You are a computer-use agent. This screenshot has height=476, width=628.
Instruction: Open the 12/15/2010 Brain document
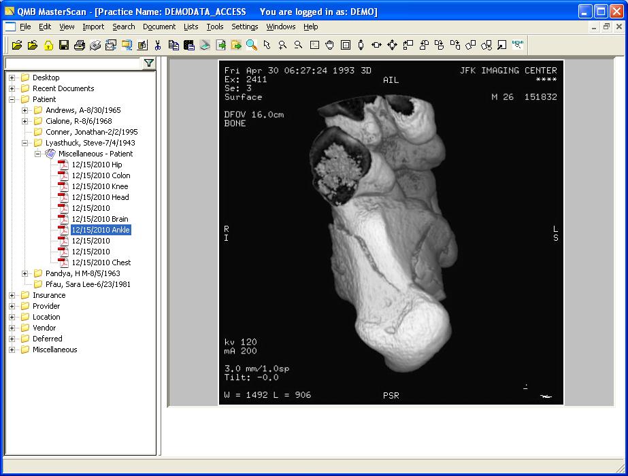(100, 219)
